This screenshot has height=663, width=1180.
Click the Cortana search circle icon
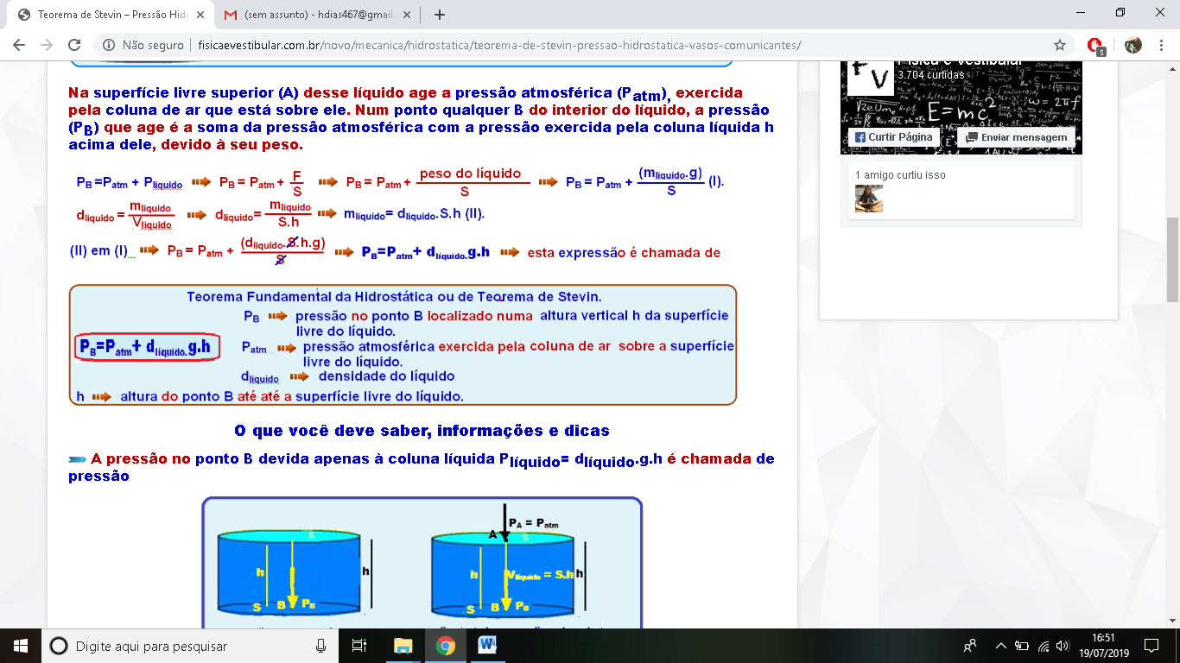pyautogui.click(x=59, y=646)
